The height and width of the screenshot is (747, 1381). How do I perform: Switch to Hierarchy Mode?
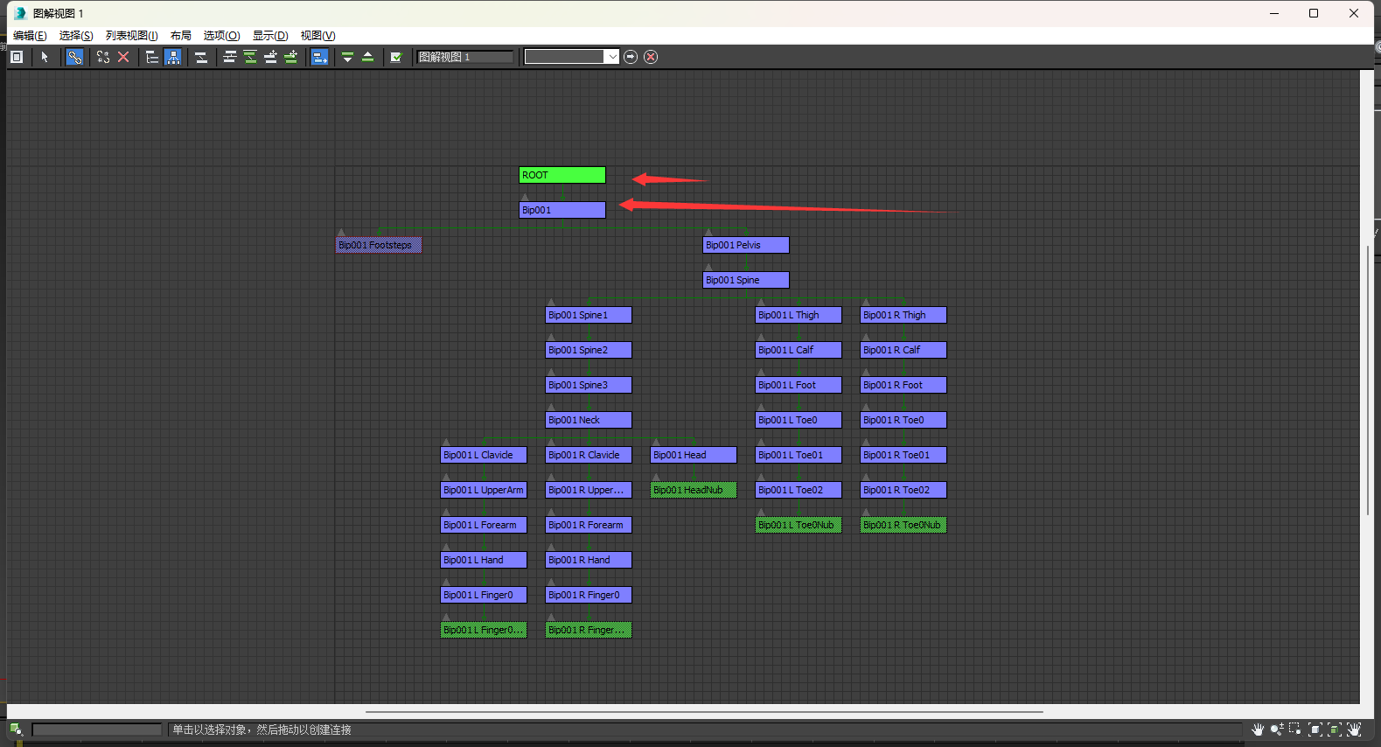(x=152, y=57)
